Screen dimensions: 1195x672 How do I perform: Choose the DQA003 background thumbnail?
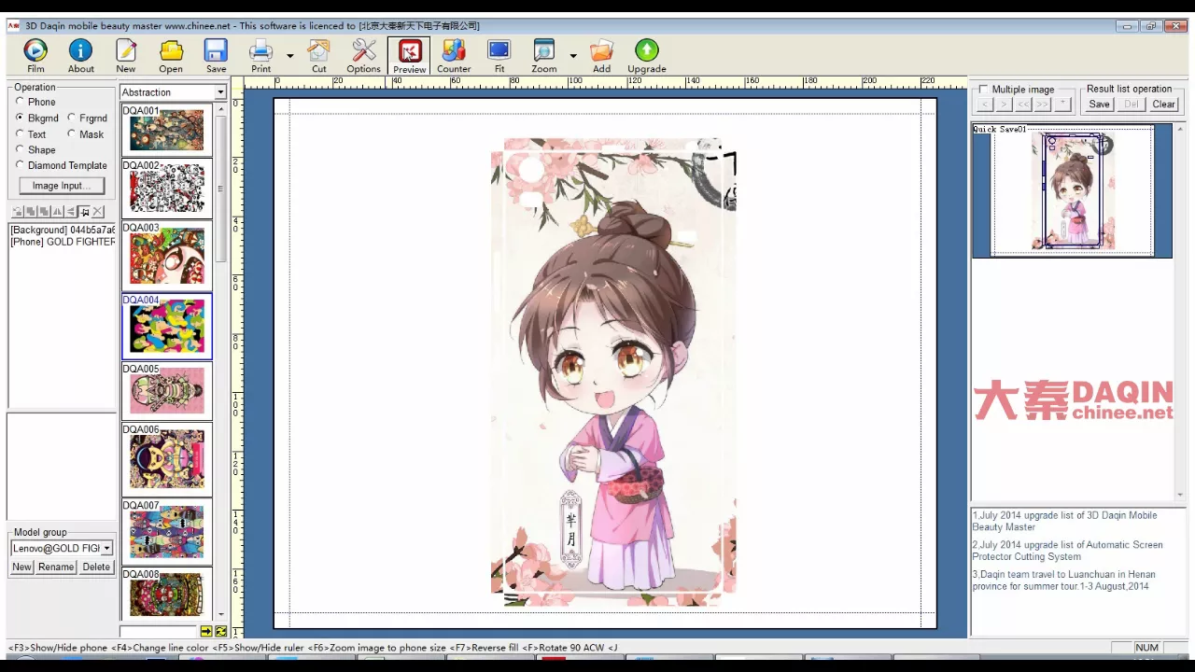[167, 255]
